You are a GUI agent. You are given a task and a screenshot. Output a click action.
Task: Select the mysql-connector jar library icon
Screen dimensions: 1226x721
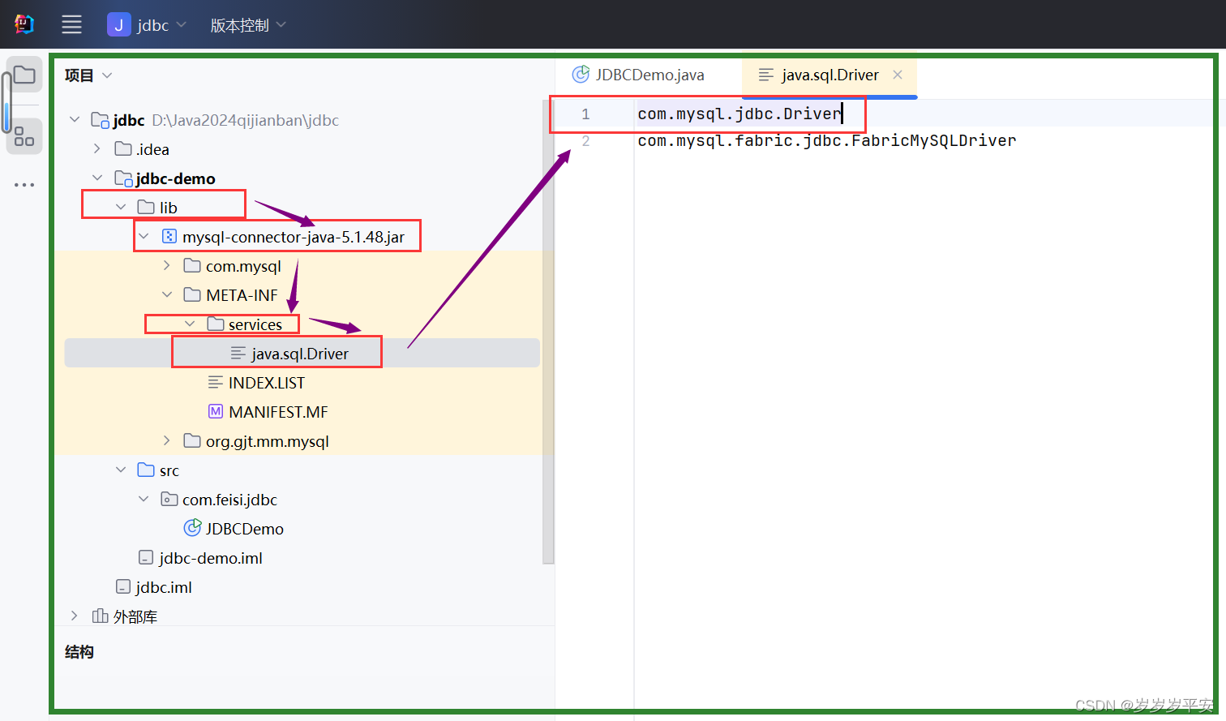point(168,235)
